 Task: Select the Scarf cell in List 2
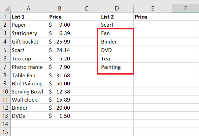point(117,25)
